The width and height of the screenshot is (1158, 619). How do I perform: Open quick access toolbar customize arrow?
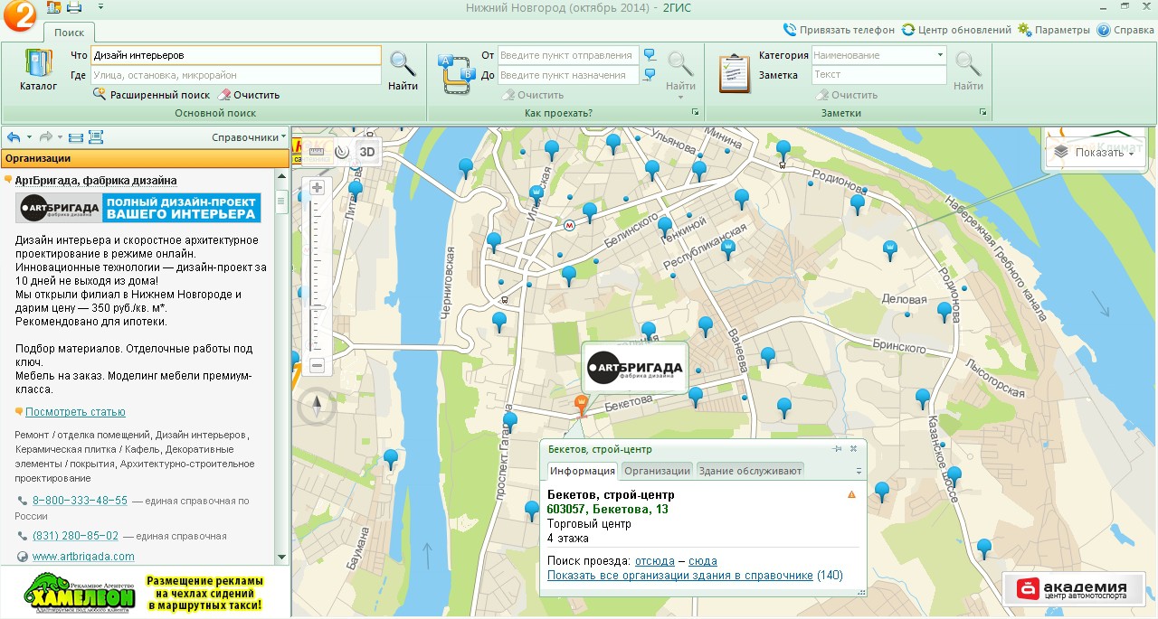coord(100,7)
